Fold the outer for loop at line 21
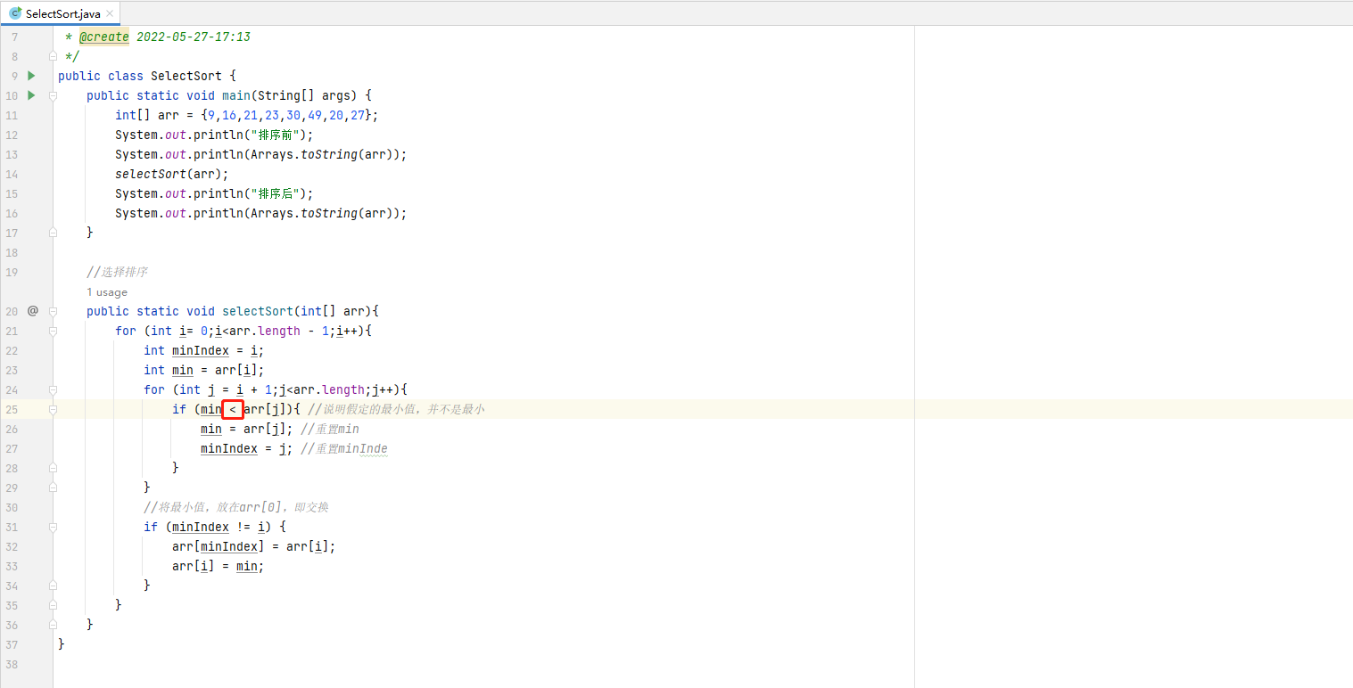 point(54,331)
